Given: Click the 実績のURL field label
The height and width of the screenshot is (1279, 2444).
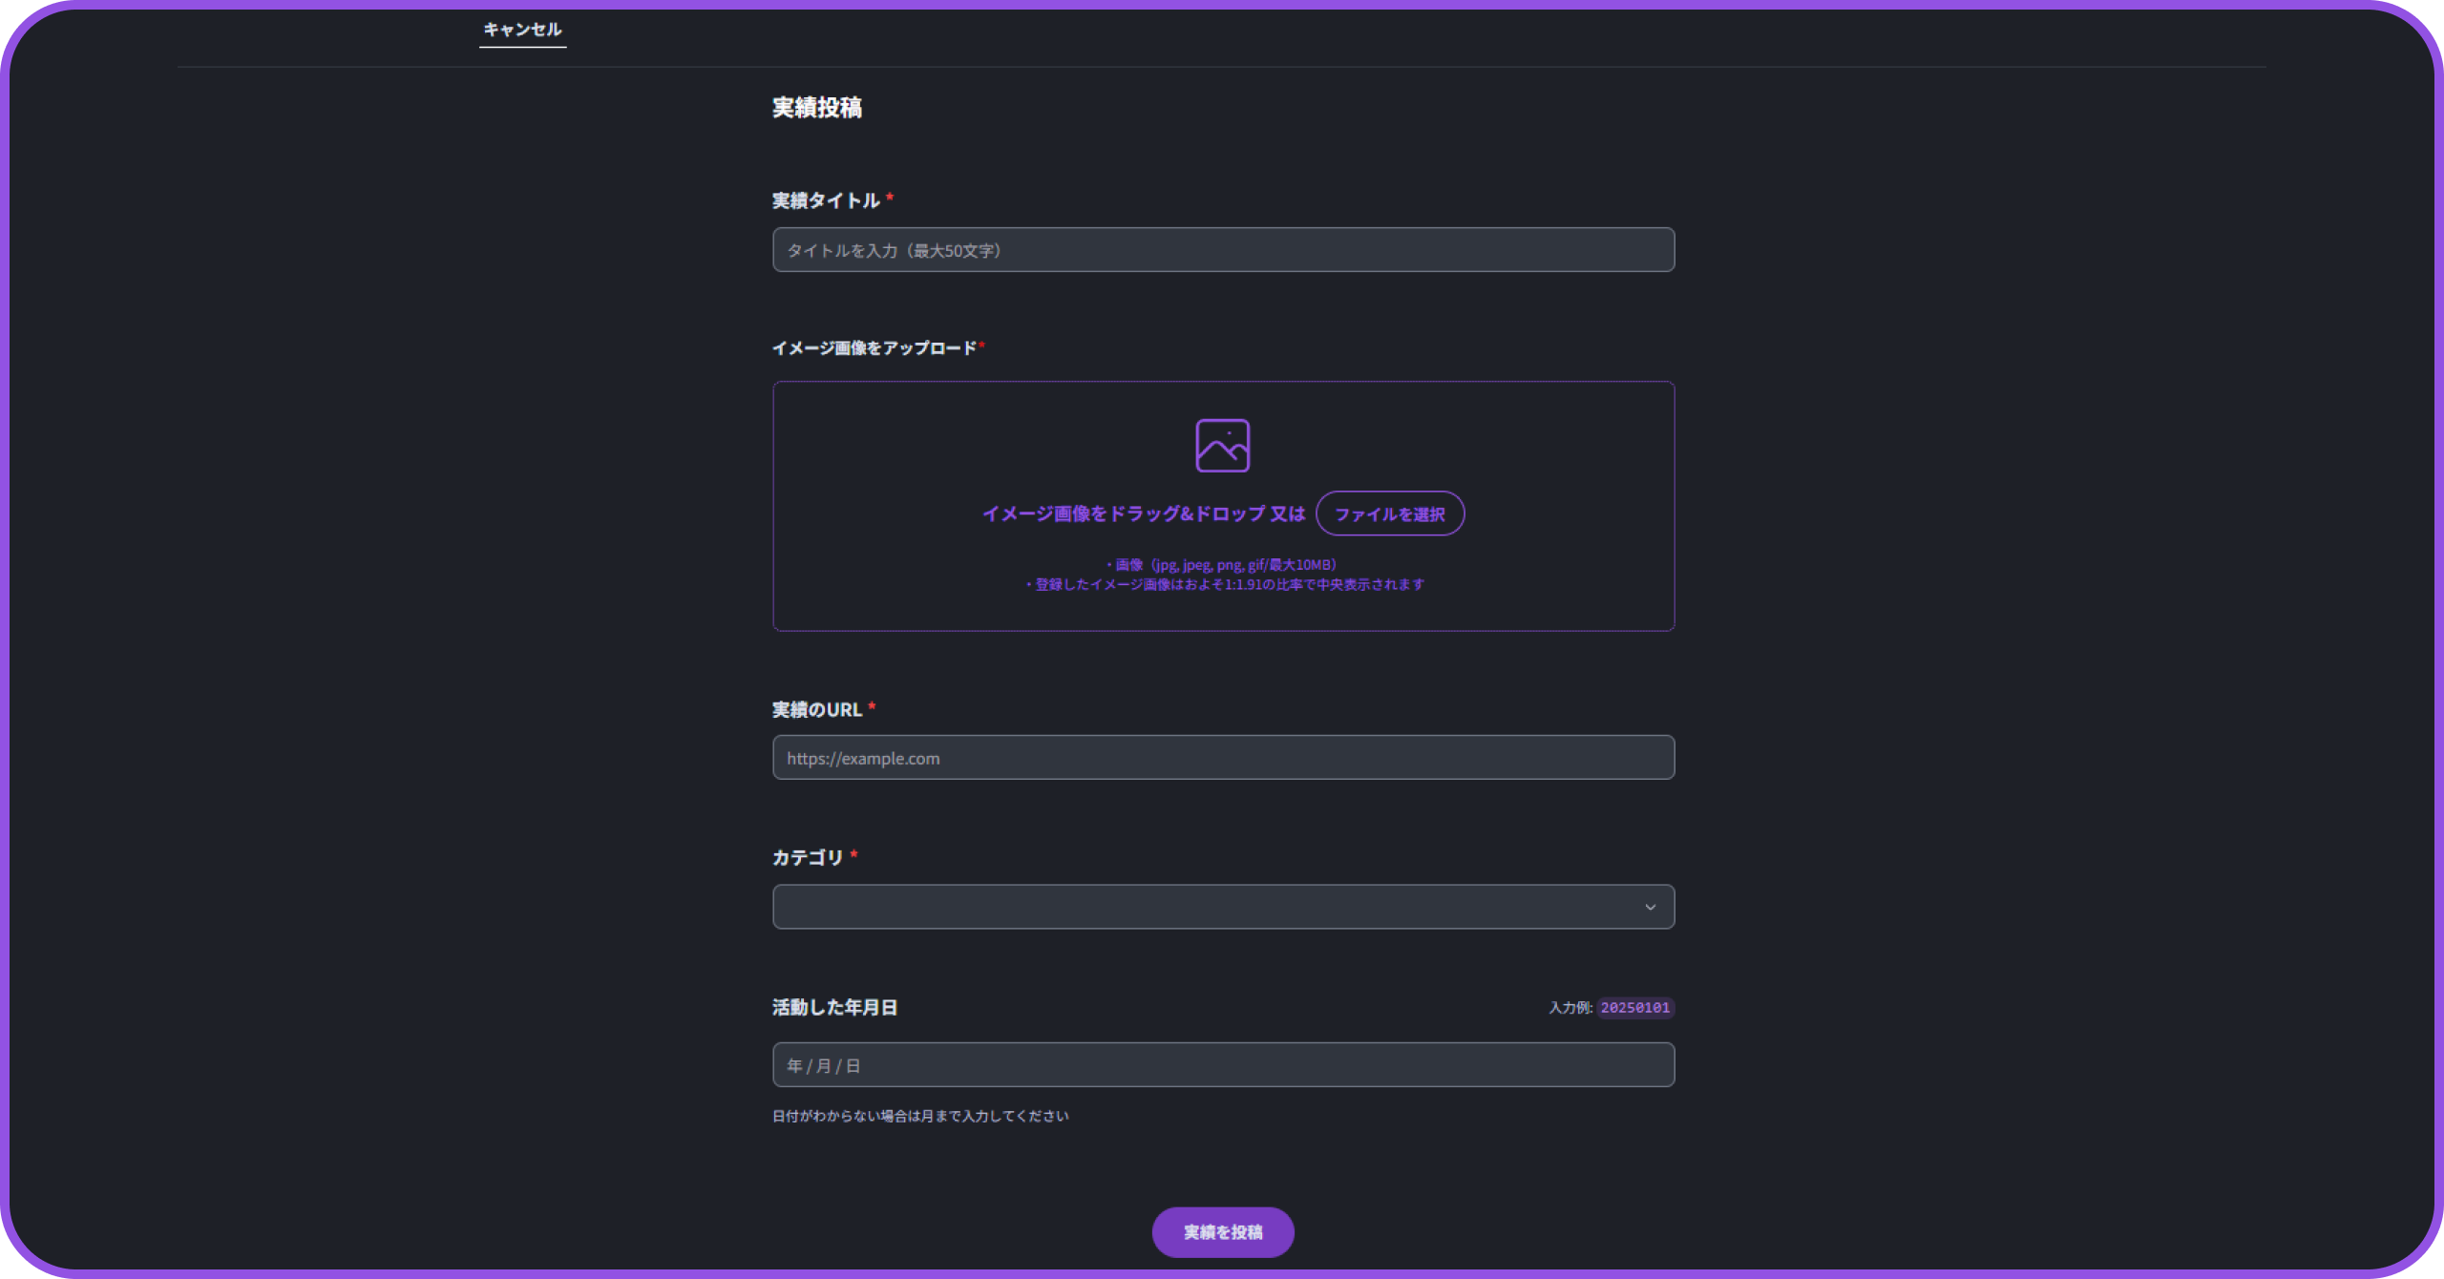Looking at the screenshot, I should click(x=817, y=710).
